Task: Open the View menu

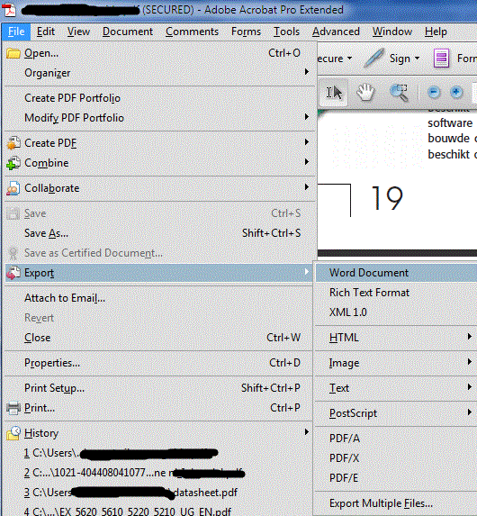Action: [78, 32]
